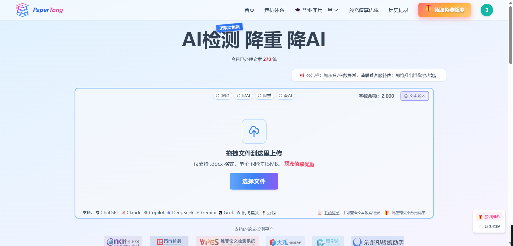Click the 万方检测 platform logo
The height and width of the screenshot is (246, 513).
click(169, 242)
